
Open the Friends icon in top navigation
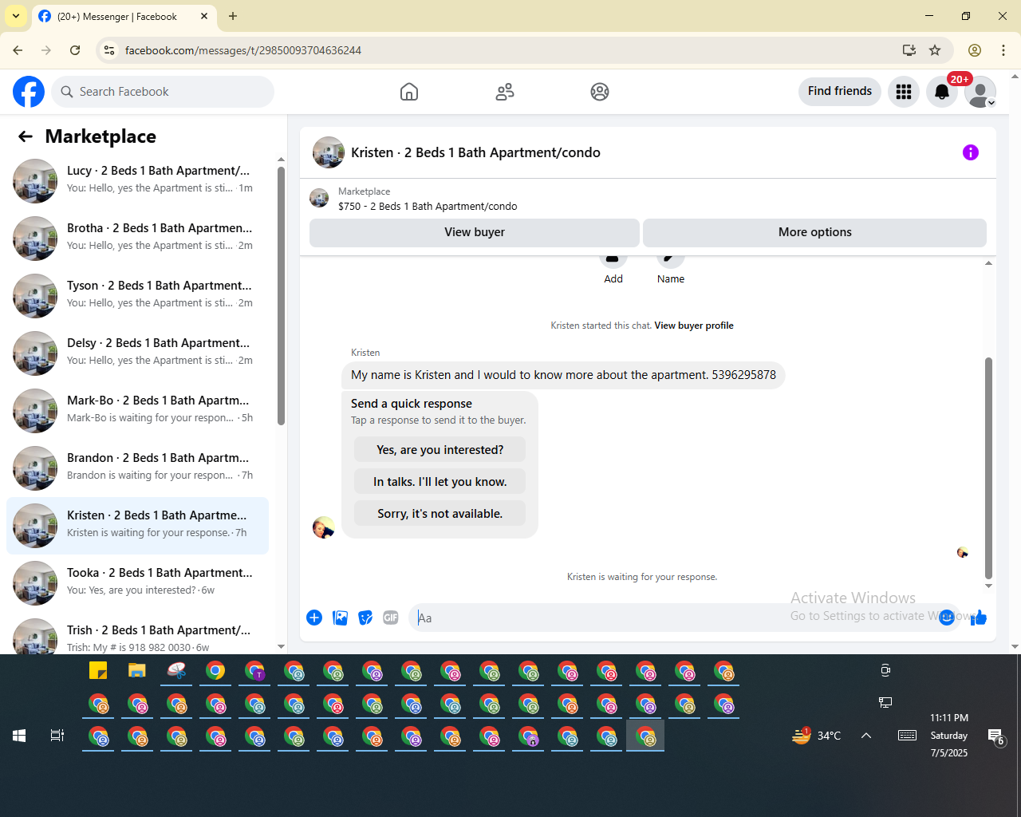tap(505, 92)
